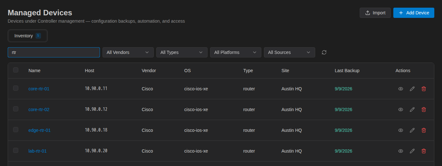Screen dimensions: 442x166
Task: Check the box for lab-rtr-01
Action: click(16, 150)
